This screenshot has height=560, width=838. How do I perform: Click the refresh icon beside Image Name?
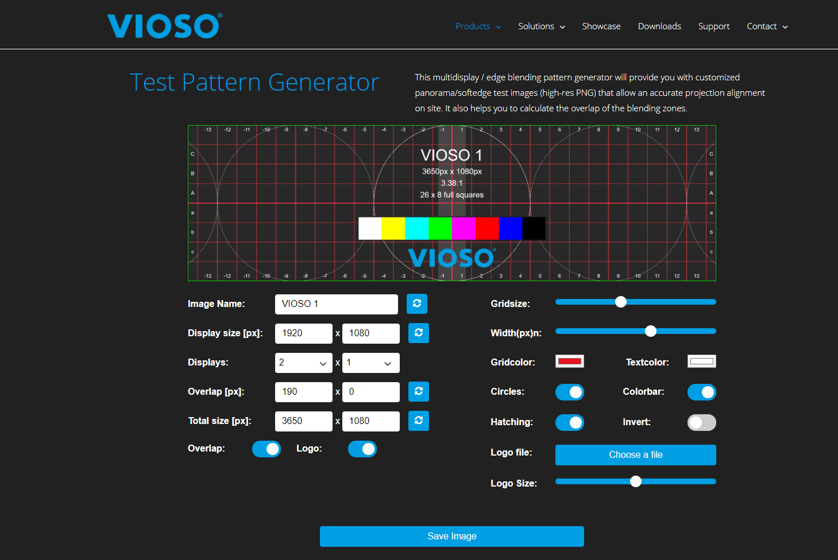pyautogui.click(x=416, y=304)
